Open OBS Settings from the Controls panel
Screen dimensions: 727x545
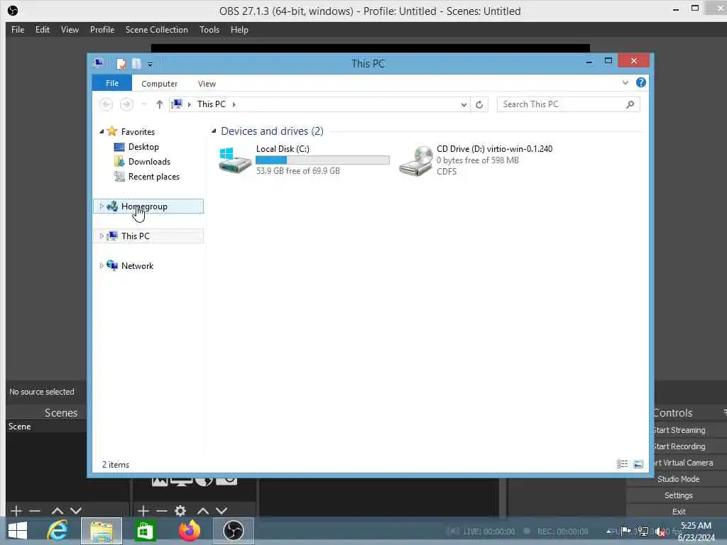click(x=678, y=495)
